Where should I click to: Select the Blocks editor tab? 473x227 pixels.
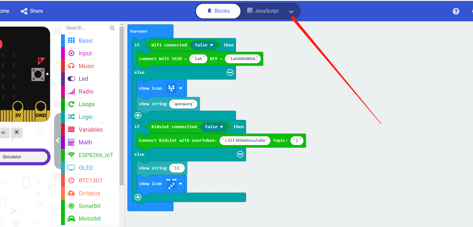[x=218, y=11]
